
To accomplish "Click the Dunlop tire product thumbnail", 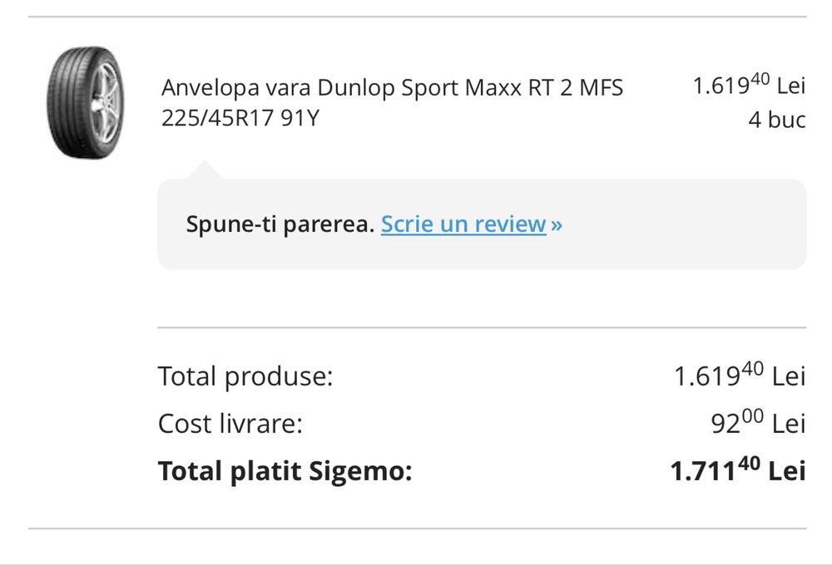I will (85, 103).
